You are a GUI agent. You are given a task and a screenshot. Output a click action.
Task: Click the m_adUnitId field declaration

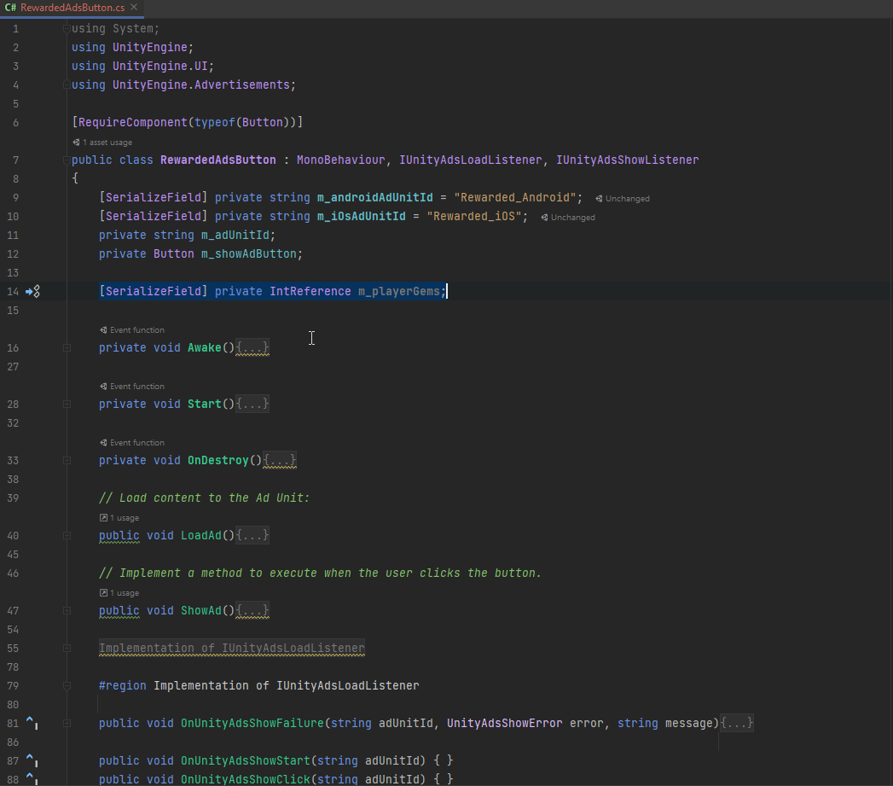coord(235,235)
